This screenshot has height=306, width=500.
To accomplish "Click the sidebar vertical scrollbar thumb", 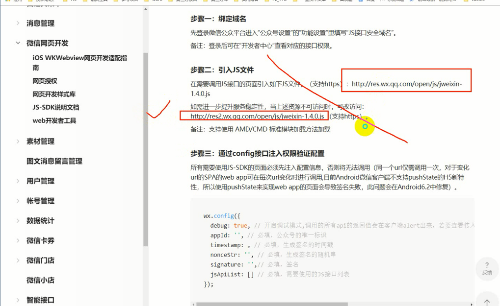I will (146, 149).
